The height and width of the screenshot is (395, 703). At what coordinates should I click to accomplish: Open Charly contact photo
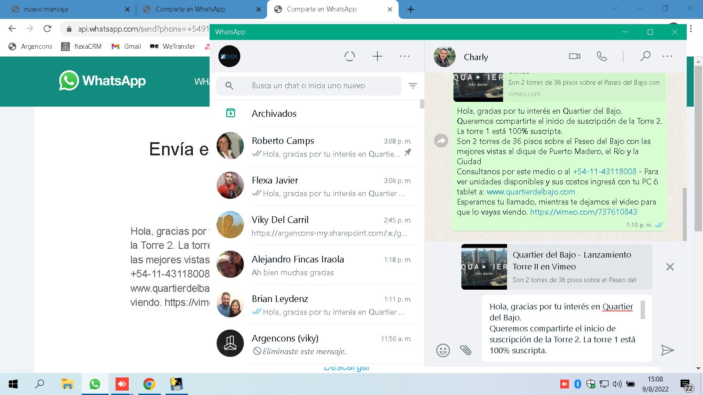[445, 56]
